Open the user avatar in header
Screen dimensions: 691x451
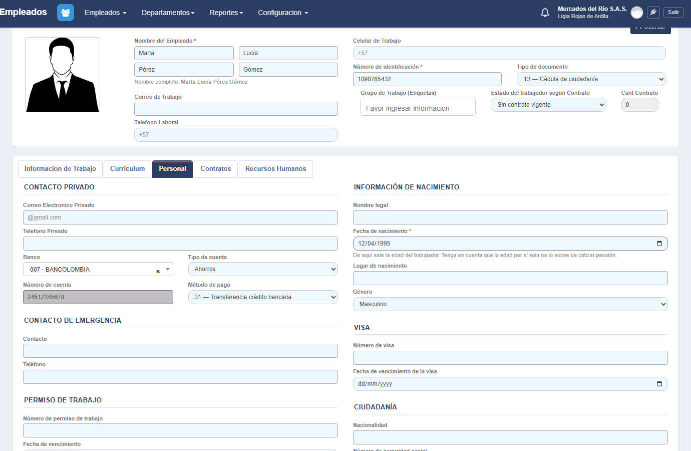[637, 13]
